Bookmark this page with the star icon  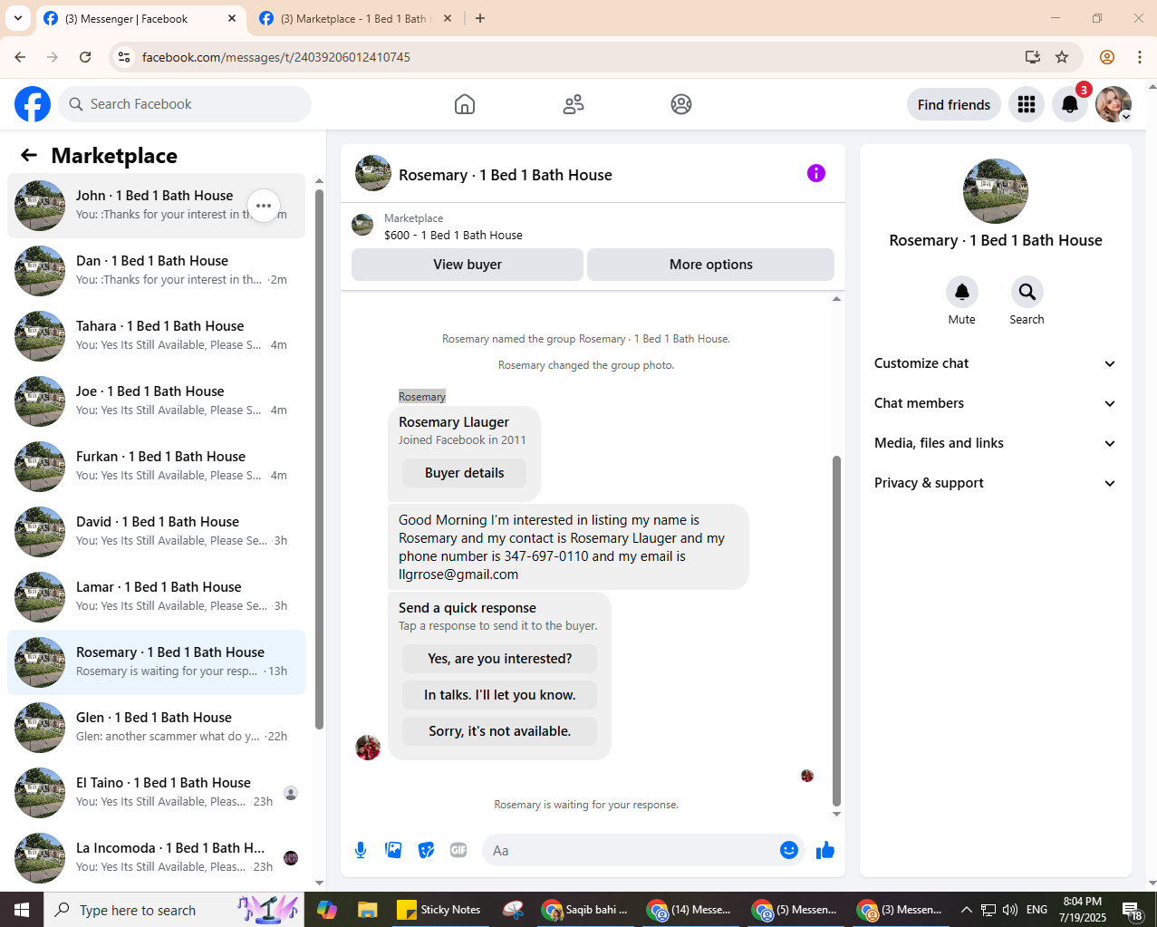click(1062, 57)
